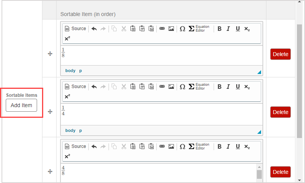Click subscript icon in second editor
The image size is (305, 183).
(247, 87)
